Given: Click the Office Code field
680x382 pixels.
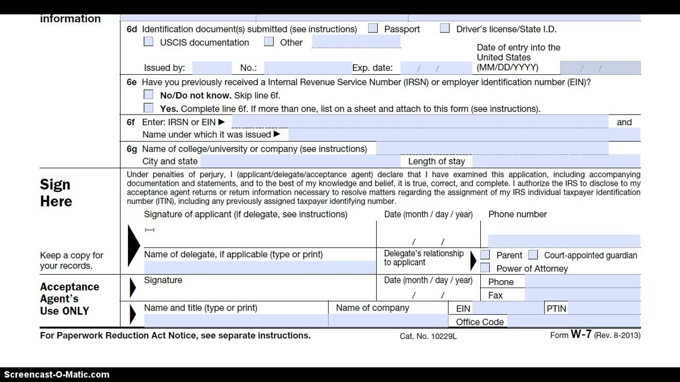Looking at the screenshot, I should 574,321.
